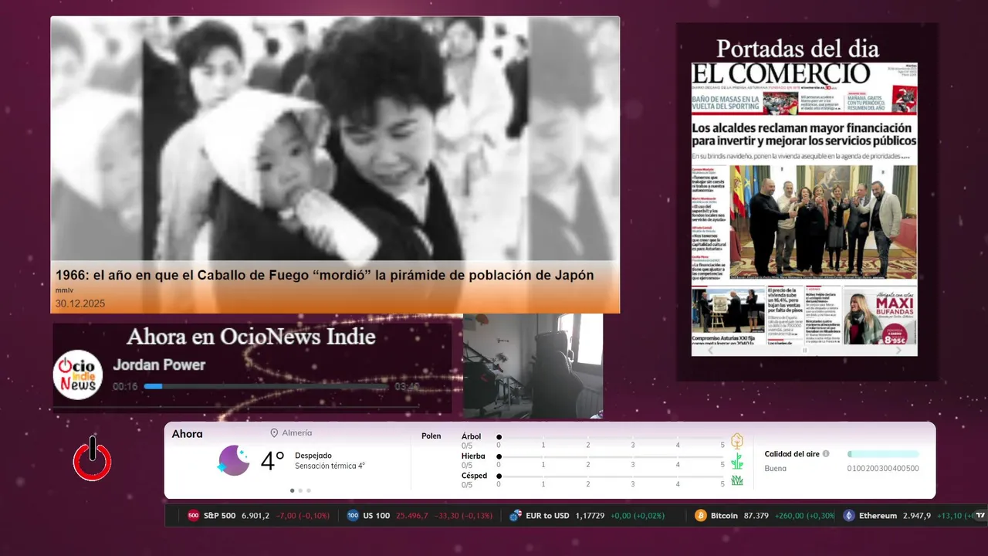Click the El Comercio masthead

click(x=781, y=73)
